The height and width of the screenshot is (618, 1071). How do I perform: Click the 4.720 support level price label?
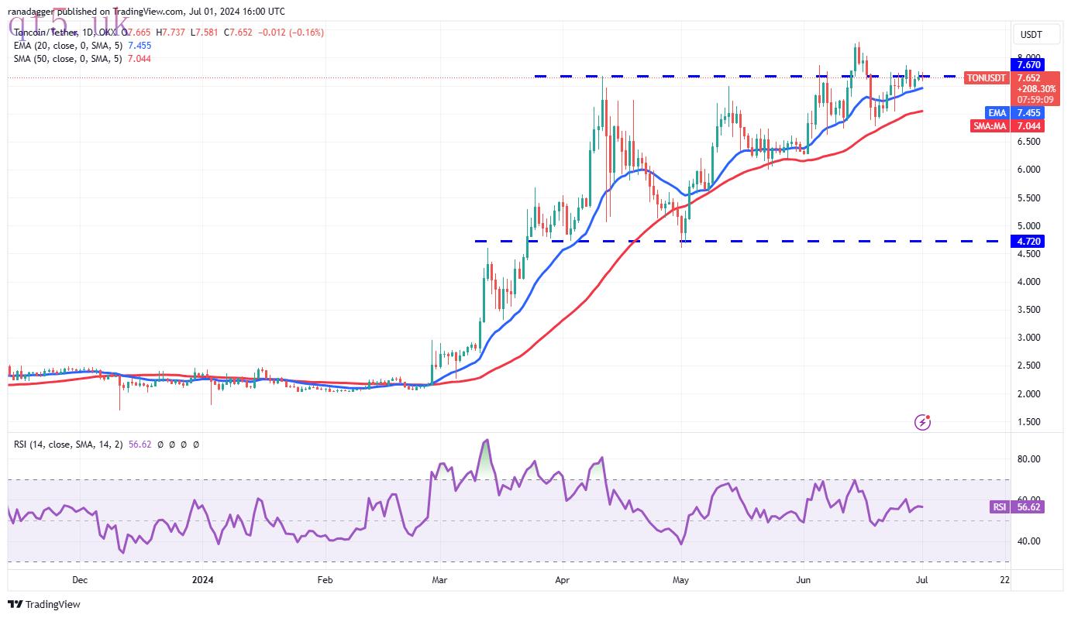(1028, 242)
